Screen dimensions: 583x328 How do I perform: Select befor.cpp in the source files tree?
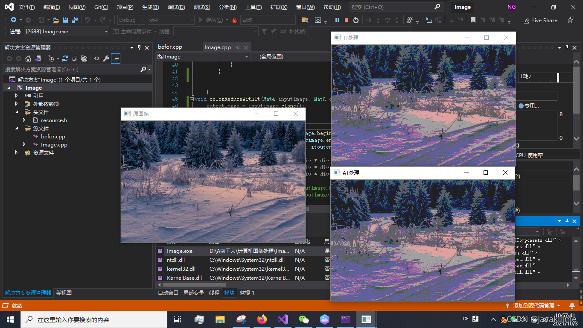coord(53,136)
